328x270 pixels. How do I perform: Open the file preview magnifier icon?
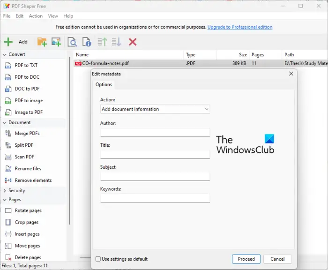72,42
